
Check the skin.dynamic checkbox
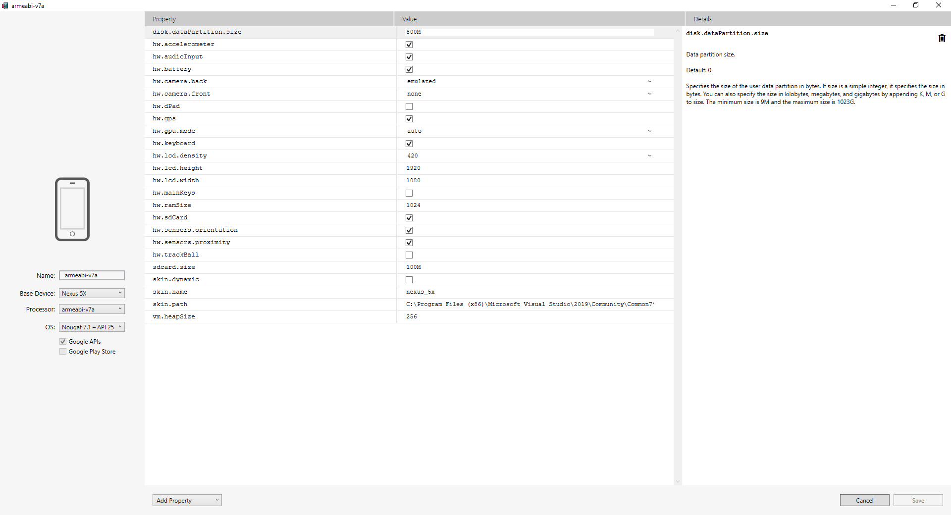(x=409, y=280)
